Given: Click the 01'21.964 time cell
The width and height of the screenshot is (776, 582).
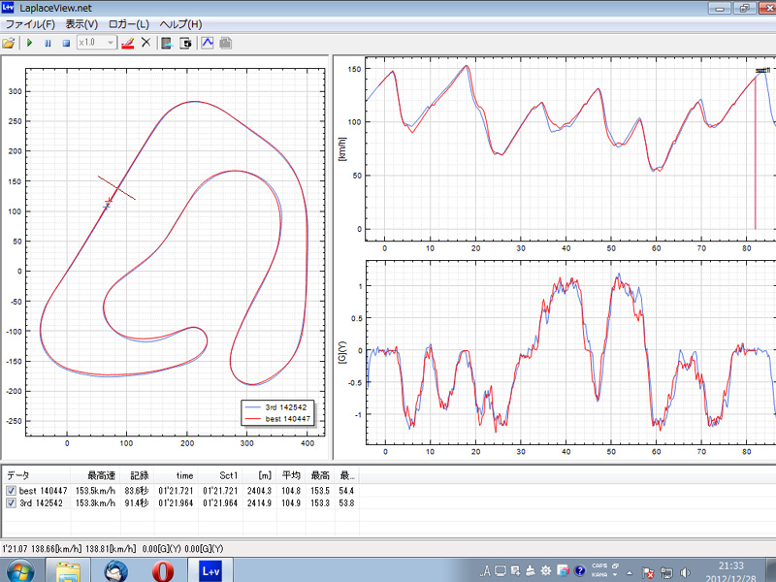Looking at the screenshot, I should 176,503.
